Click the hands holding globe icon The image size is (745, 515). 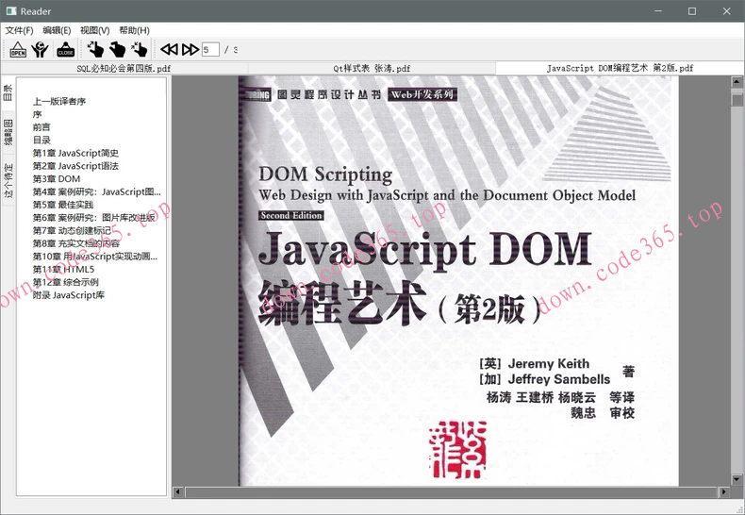(41, 49)
